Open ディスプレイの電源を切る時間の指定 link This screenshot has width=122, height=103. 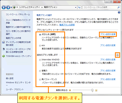[18, 44]
